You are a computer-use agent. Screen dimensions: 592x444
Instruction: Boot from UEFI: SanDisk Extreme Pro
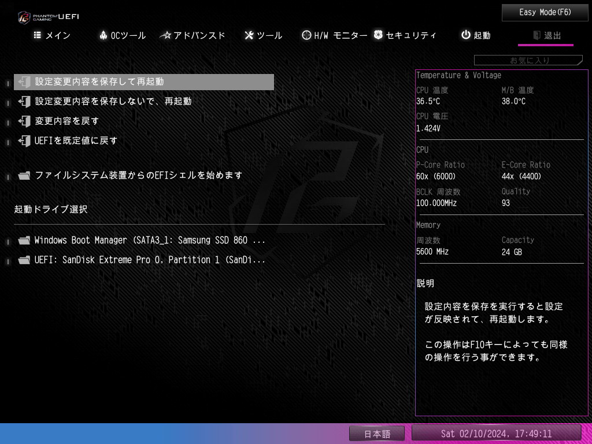click(x=144, y=260)
